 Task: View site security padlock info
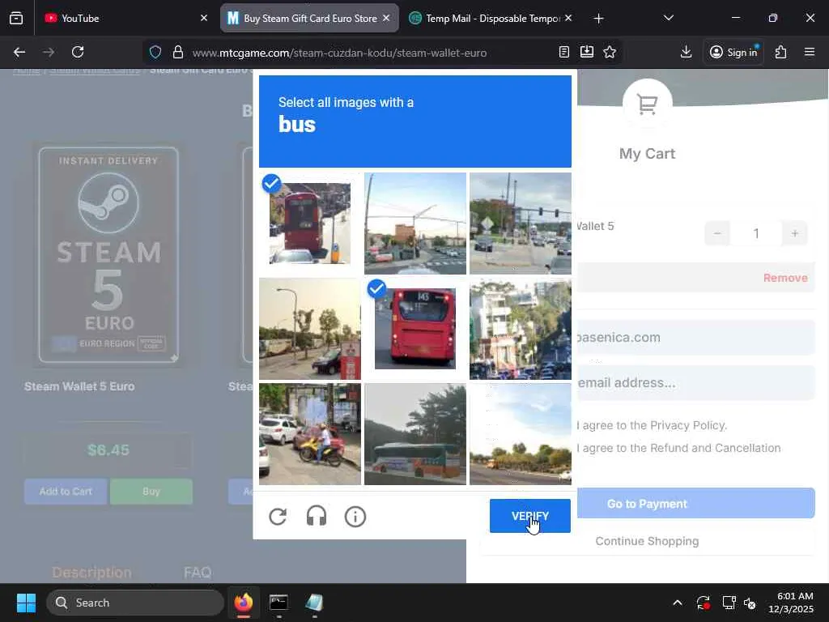(178, 52)
